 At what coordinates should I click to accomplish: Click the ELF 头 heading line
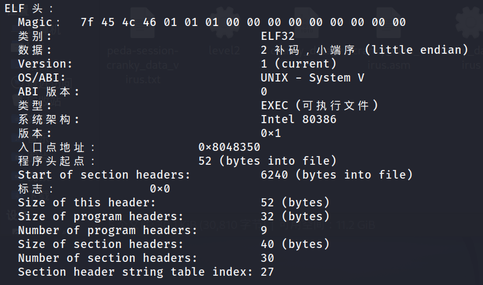point(29,8)
